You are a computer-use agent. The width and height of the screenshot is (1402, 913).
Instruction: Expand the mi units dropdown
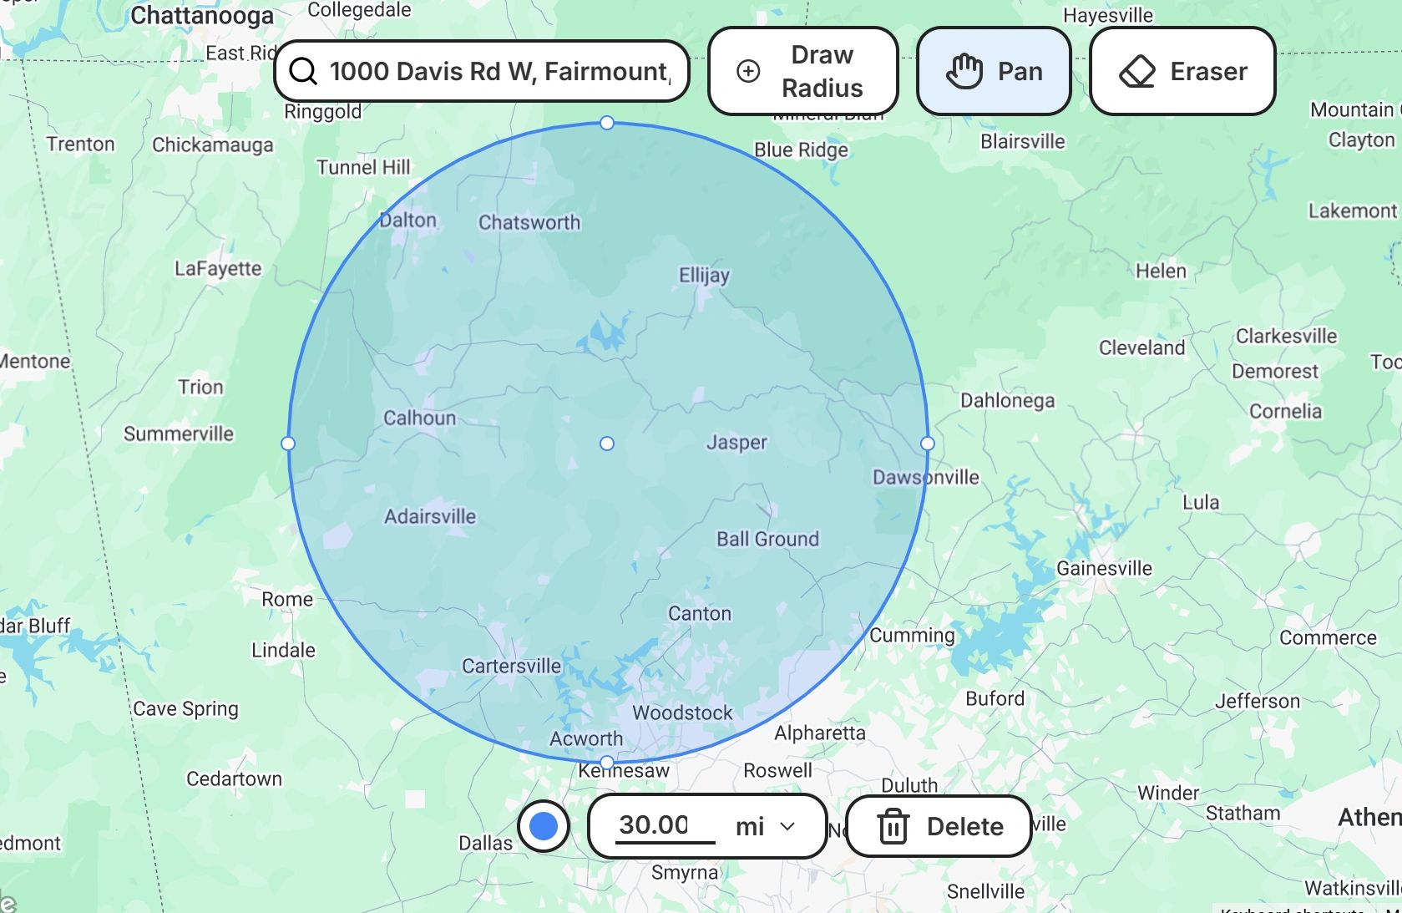point(764,827)
